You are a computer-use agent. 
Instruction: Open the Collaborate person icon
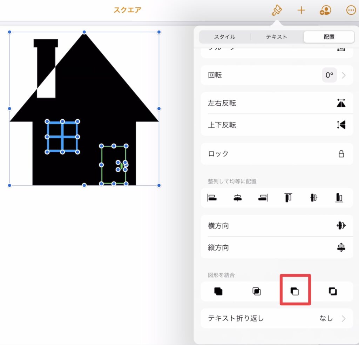pos(325,10)
